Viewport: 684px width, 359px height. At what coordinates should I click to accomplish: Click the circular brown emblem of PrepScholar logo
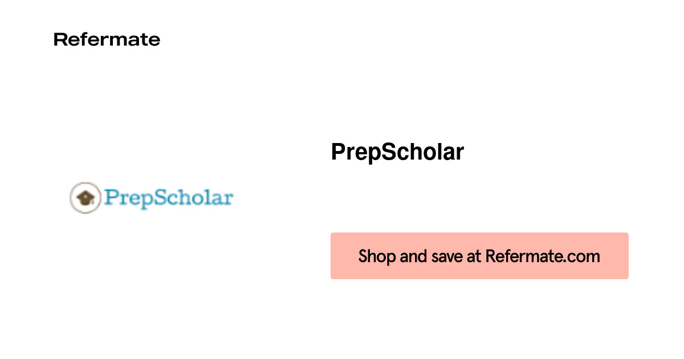click(84, 198)
